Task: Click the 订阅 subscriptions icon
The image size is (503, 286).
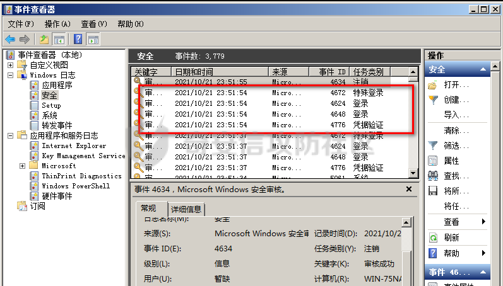Action: point(22,206)
